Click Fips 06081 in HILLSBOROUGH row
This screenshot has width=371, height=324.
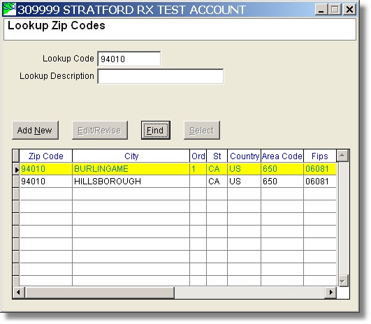(320, 182)
